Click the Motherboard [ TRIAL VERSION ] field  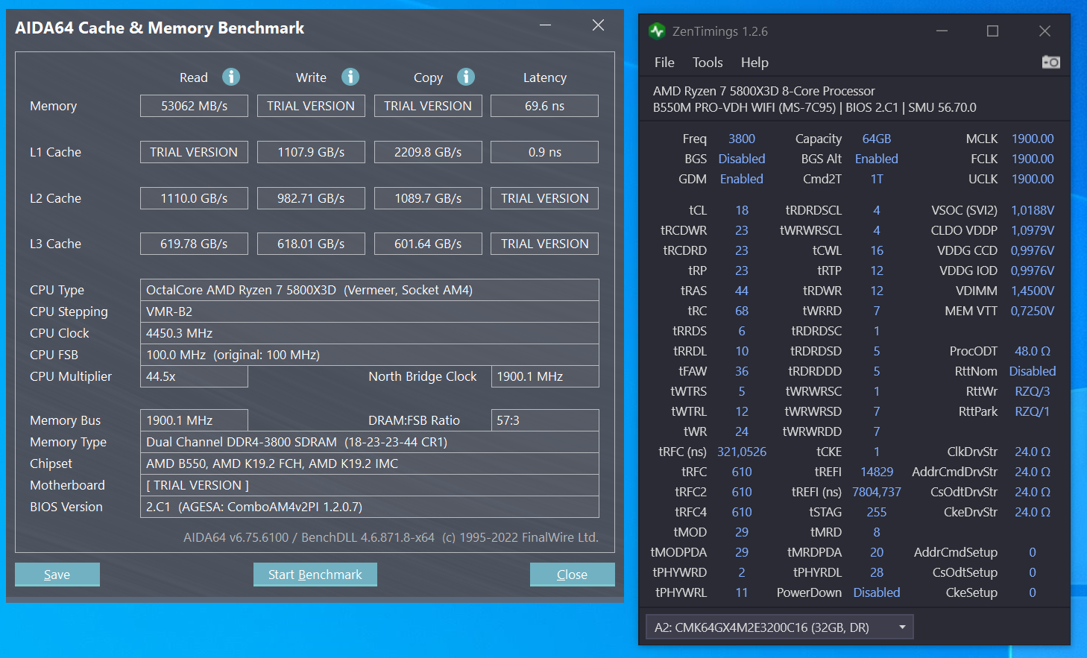pyautogui.click(x=370, y=485)
